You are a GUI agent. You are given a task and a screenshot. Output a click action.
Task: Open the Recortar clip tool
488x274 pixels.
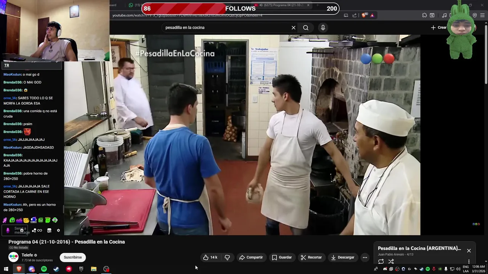[x=311, y=258]
